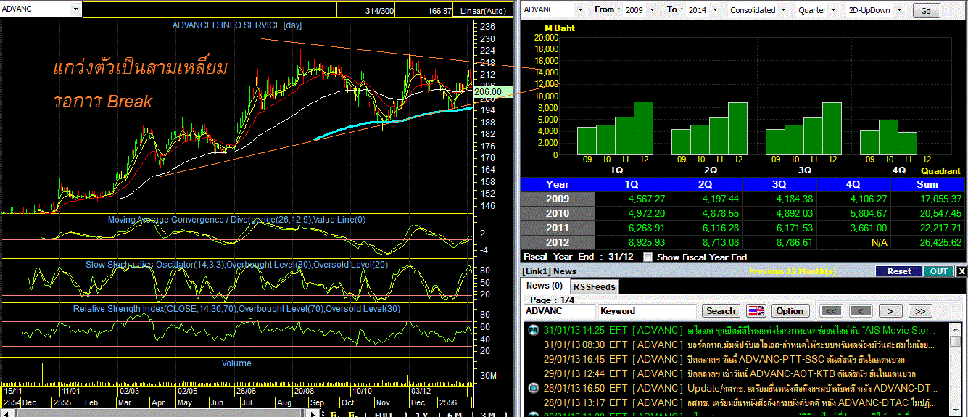The width and height of the screenshot is (968, 417).
Task: Click the 2011 row header in the table
Action: [557, 228]
